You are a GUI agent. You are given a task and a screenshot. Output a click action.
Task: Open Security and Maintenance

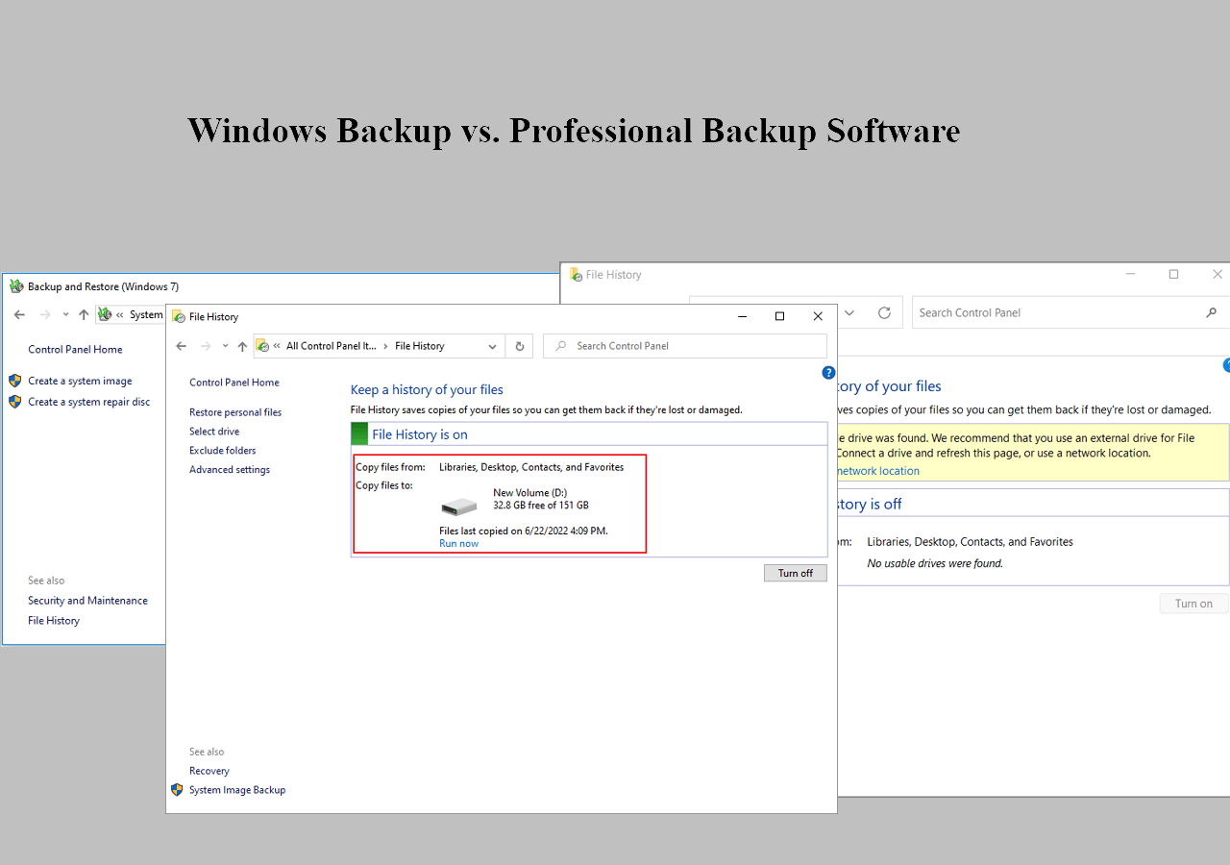coord(87,601)
